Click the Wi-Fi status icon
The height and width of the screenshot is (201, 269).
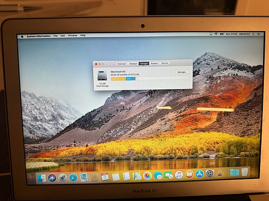216,34
